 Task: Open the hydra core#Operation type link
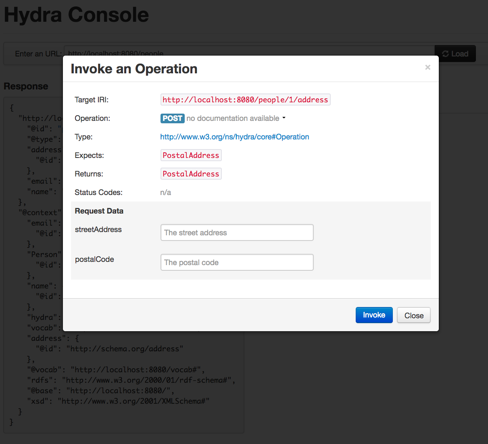235,137
